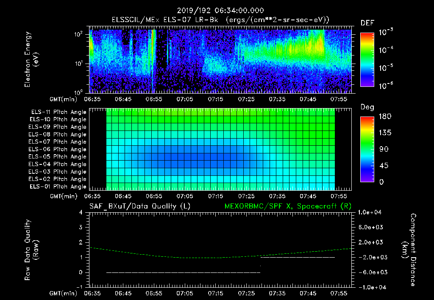Click the 10⁻⁵ DEF scale value
Image resolution: width=434 pixels, height=300 pixels.
click(386, 68)
